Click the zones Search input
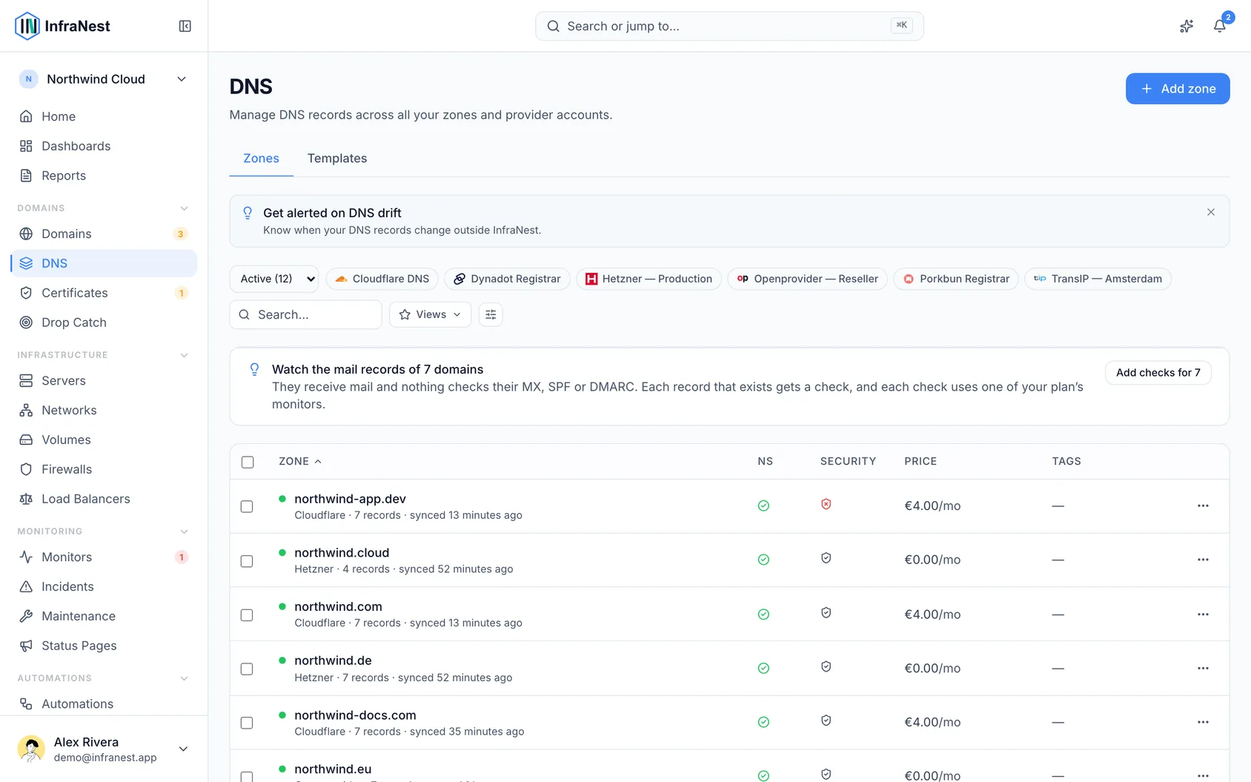Viewport: 1251px width, 782px height. tap(305, 314)
